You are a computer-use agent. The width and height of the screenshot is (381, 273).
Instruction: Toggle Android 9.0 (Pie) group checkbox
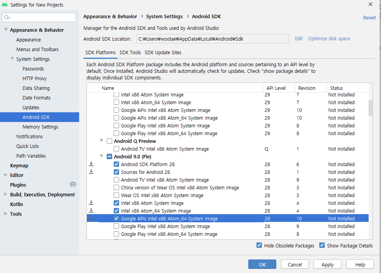click(x=109, y=156)
